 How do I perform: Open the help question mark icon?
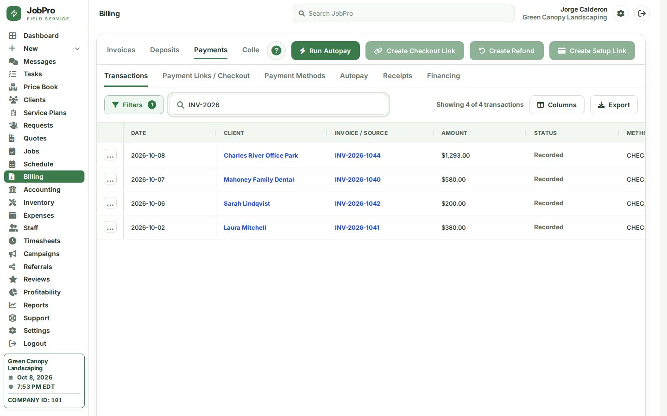pos(277,50)
